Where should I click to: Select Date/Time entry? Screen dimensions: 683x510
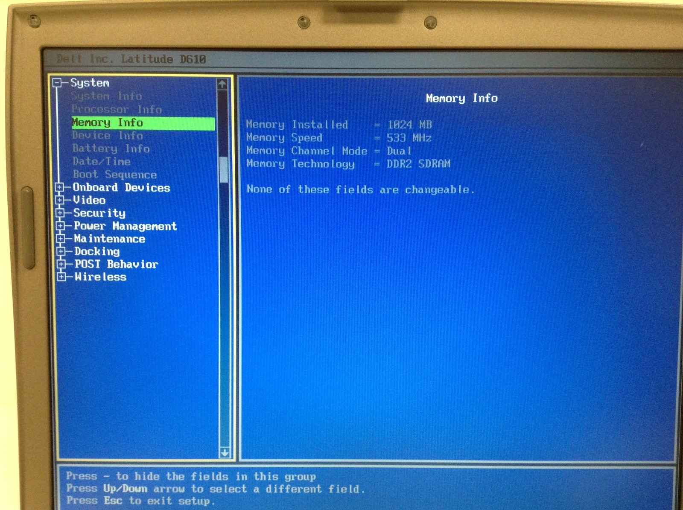102,161
